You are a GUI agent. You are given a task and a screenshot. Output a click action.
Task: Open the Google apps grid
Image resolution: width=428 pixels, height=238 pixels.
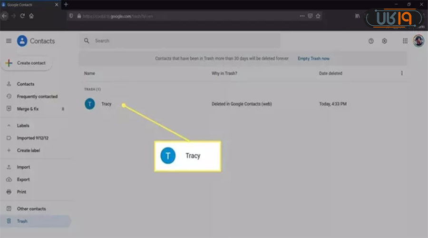pos(405,41)
